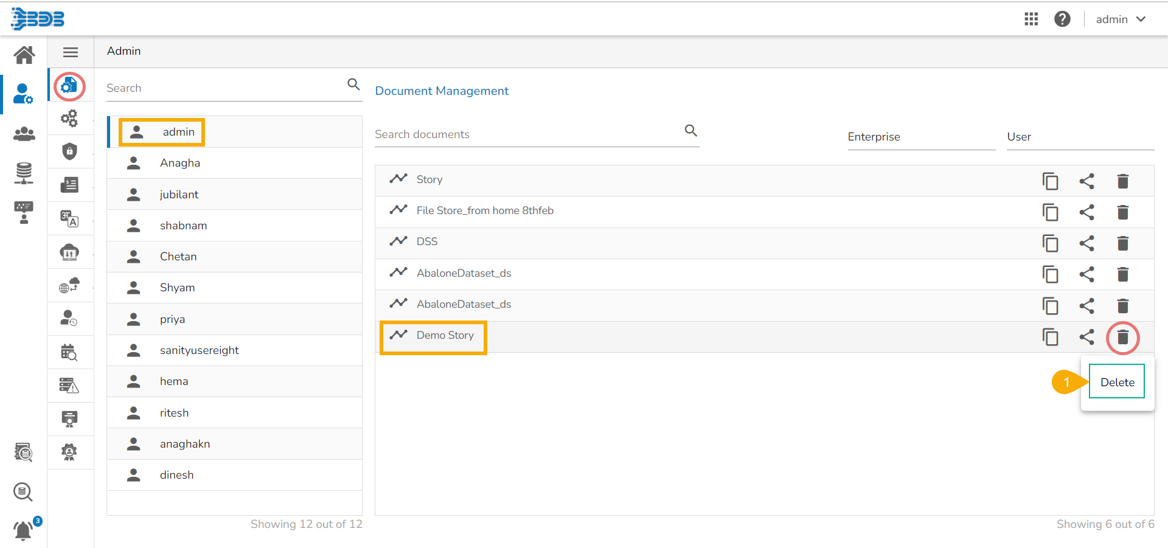The height and width of the screenshot is (548, 1168).
Task: Select user Anagha from the list
Action: pyautogui.click(x=180, y=163)
